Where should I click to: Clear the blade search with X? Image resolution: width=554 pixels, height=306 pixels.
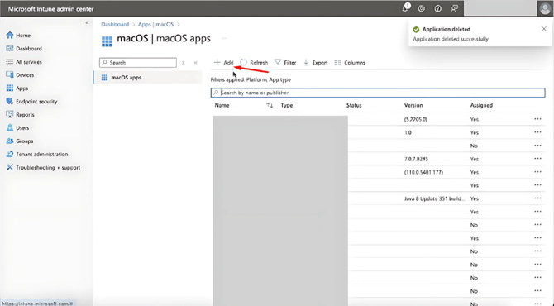pyautogui.click(x=183, y=63)
